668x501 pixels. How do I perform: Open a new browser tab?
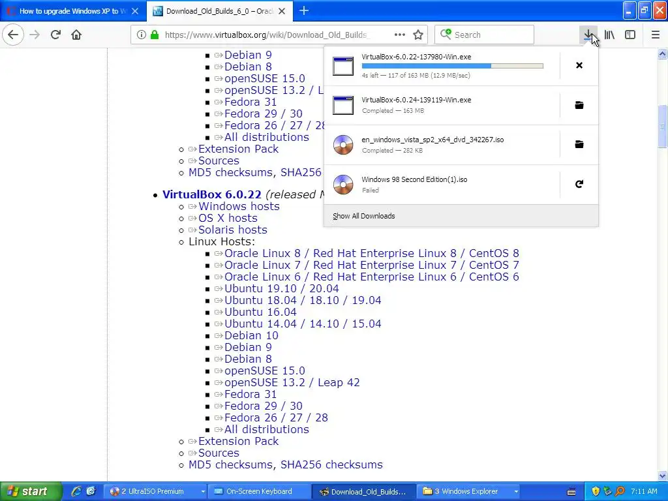tap(304, 10)
